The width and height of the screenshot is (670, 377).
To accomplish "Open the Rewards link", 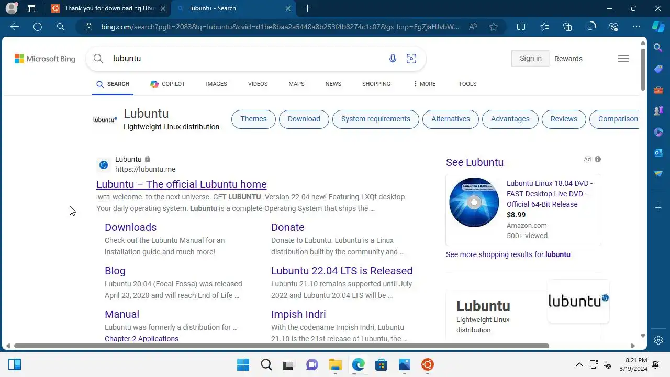I will 568,59.
